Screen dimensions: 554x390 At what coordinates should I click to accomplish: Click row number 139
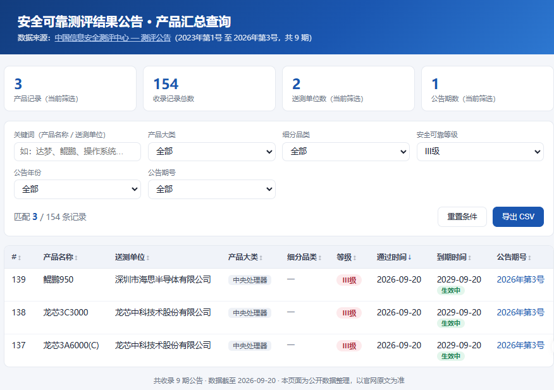[19, 279]
